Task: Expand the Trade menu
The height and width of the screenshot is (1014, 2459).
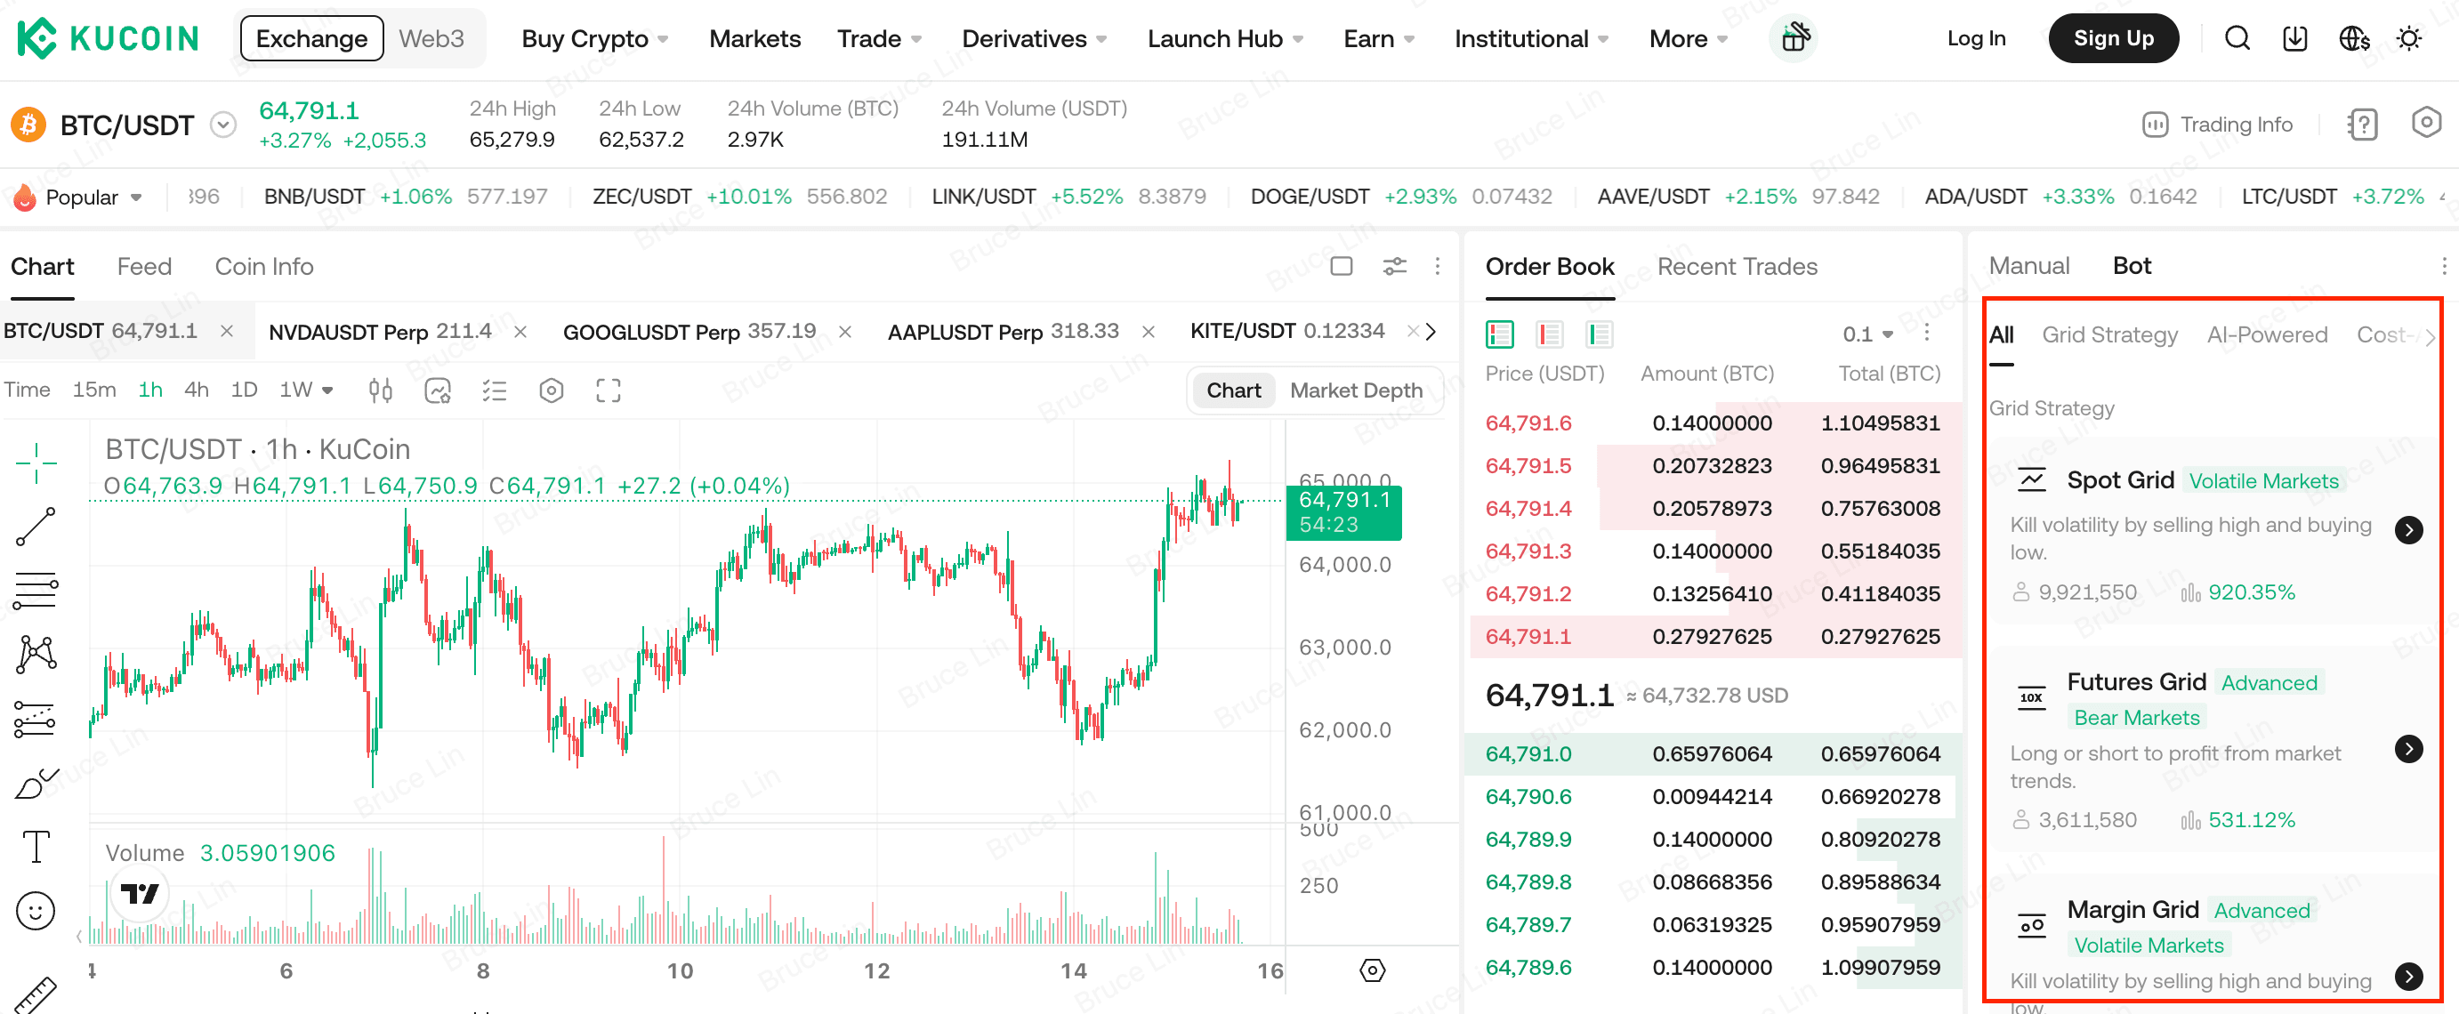Action: [879, 38]
